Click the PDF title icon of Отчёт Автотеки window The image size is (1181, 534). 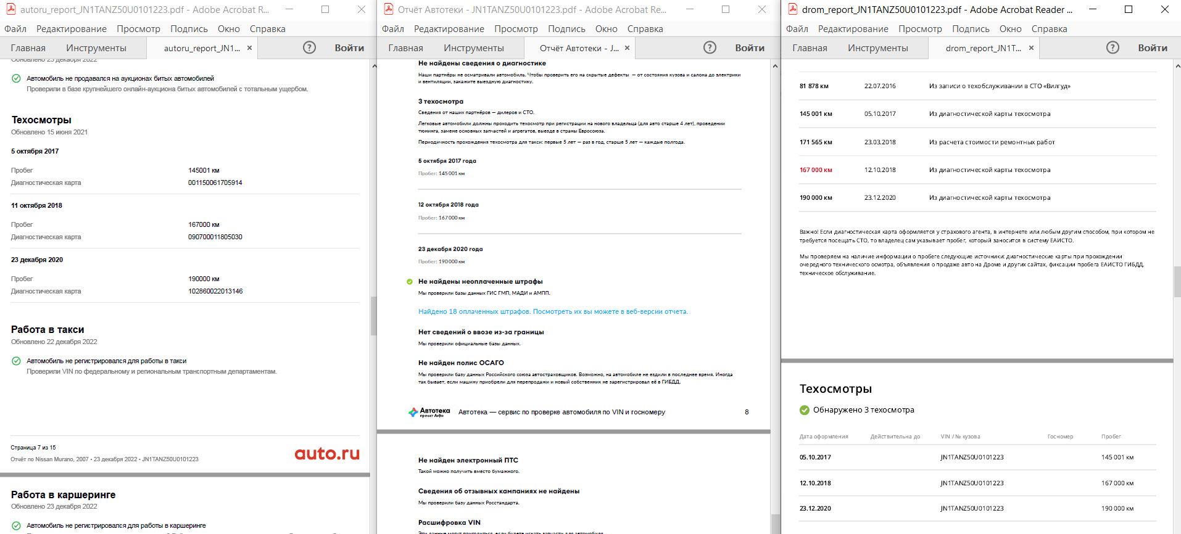point(389,9)
